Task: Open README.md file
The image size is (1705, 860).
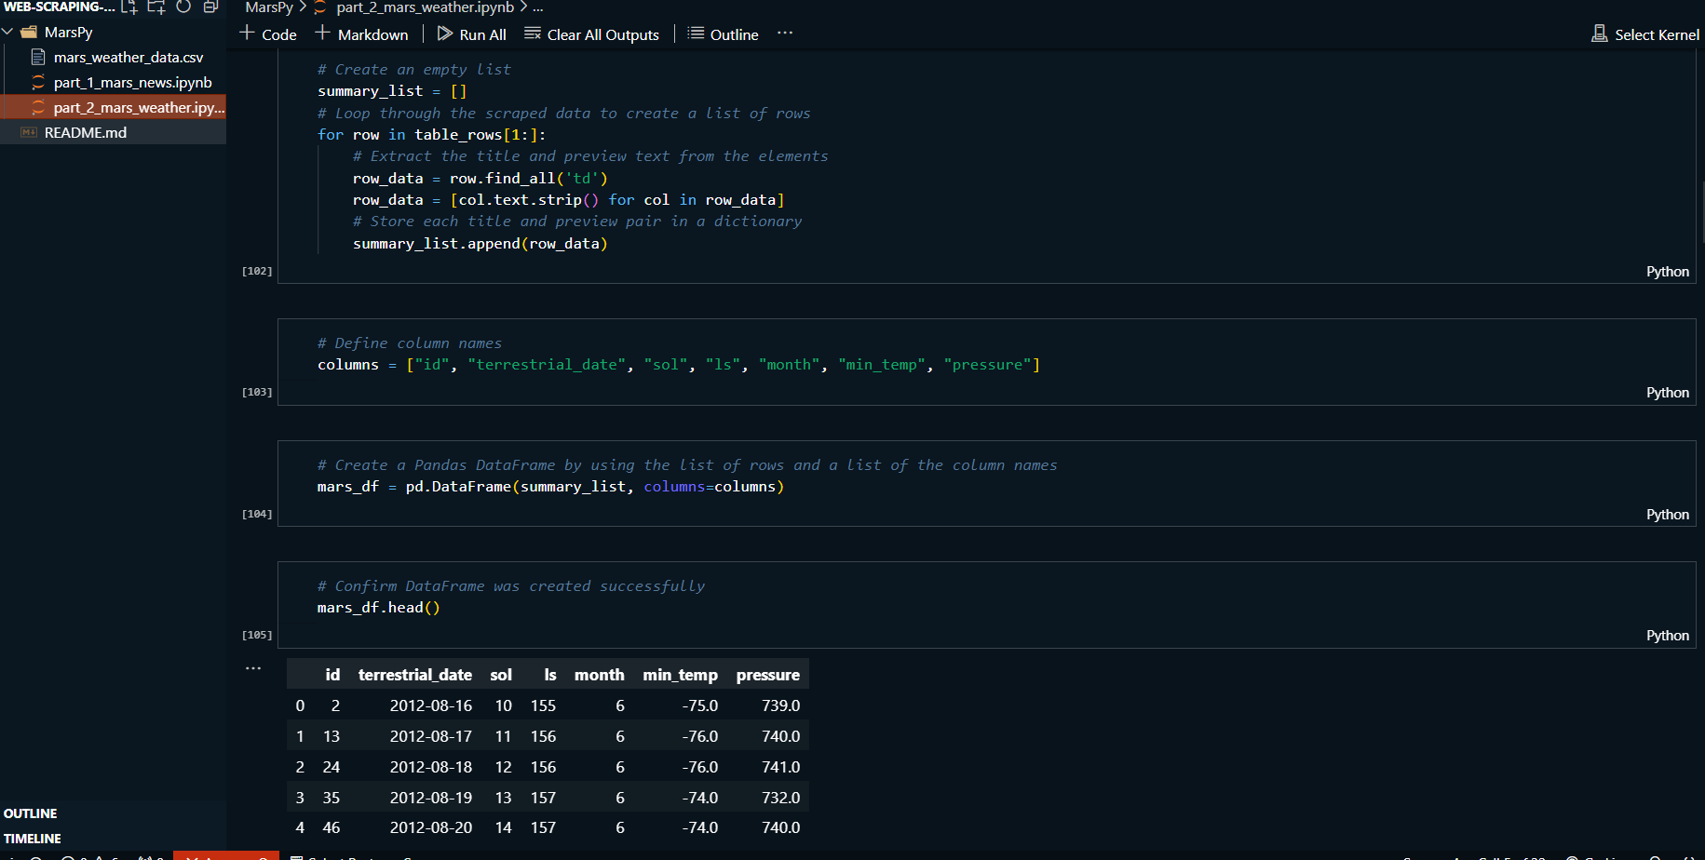Action: [x=86, y=133]
